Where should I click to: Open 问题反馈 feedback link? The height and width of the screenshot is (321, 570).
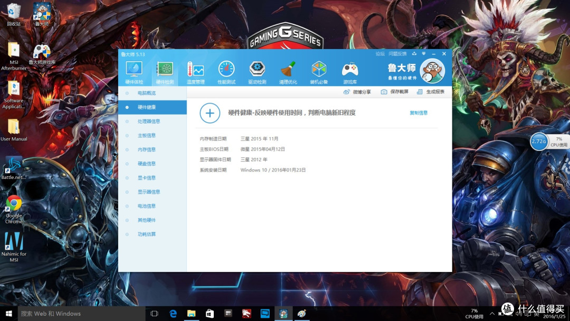click(397, 54)
